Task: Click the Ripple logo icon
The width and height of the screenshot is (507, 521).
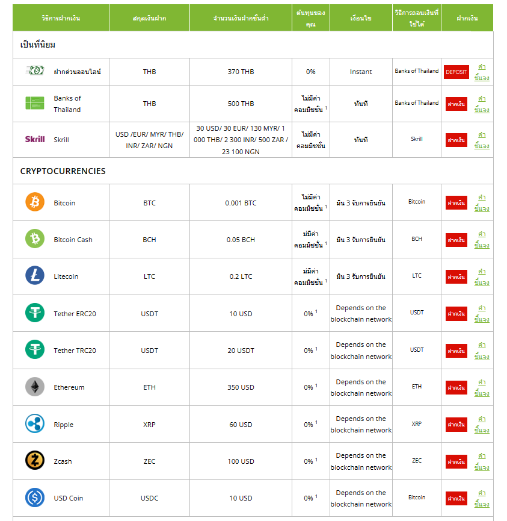Action: [x=34, y=424]
